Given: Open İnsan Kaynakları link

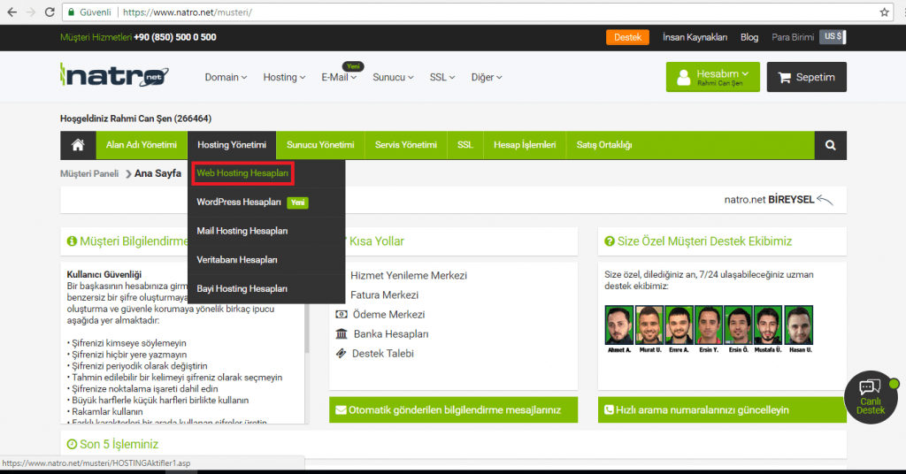Looking at the screenshot, I should [x=695, y=37].
